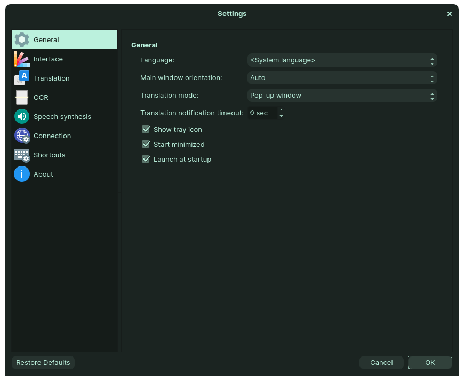464x381 pixels.
Task: Select the Connection globe icon
Action: 22,136
